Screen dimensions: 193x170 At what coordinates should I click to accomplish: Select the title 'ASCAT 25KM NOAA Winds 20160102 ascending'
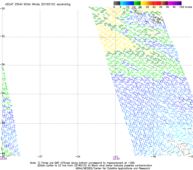38,4
